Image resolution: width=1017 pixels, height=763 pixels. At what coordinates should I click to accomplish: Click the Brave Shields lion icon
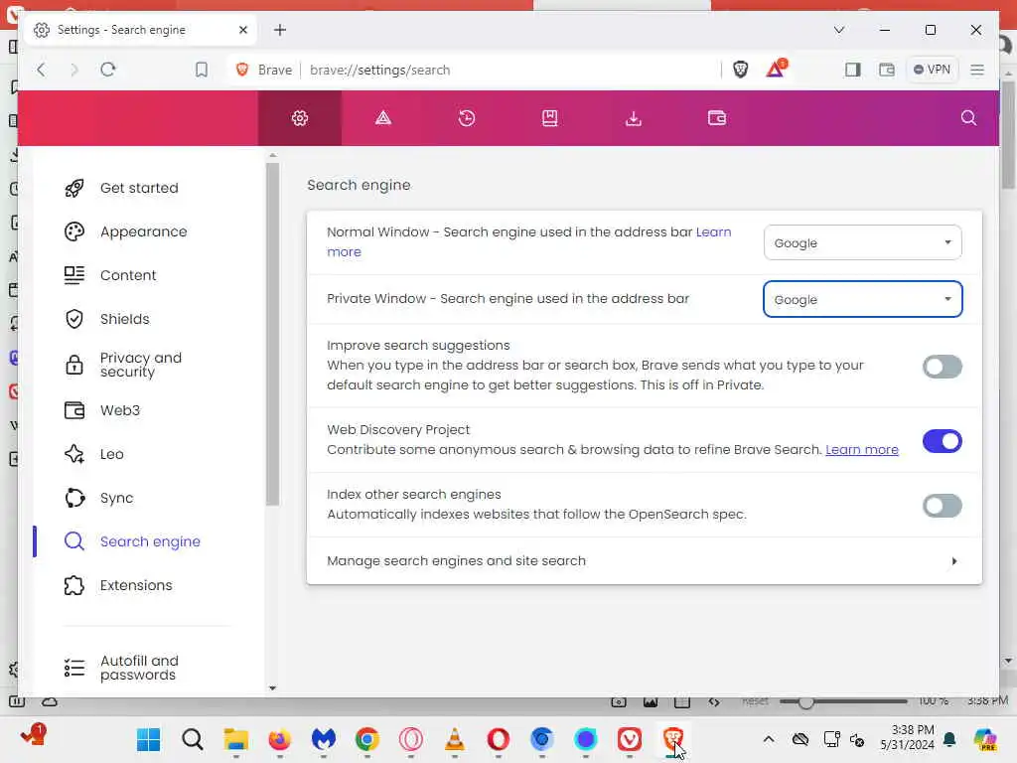pyautogui.click(x=740, y=69)
